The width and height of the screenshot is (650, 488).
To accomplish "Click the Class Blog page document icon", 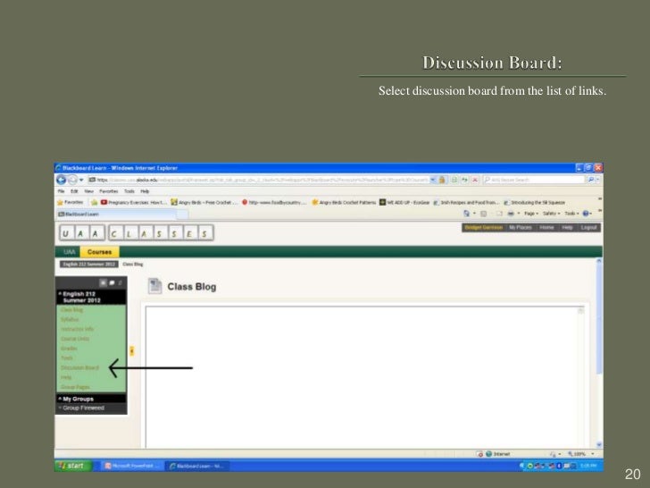I will click(x=154, y=286).
